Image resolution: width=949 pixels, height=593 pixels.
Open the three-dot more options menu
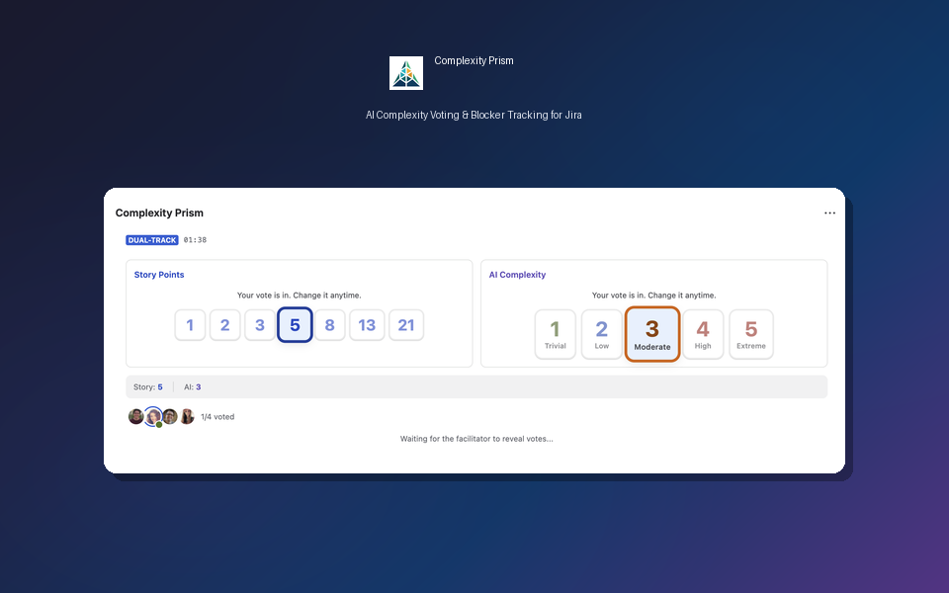click(x=829, y=213)
